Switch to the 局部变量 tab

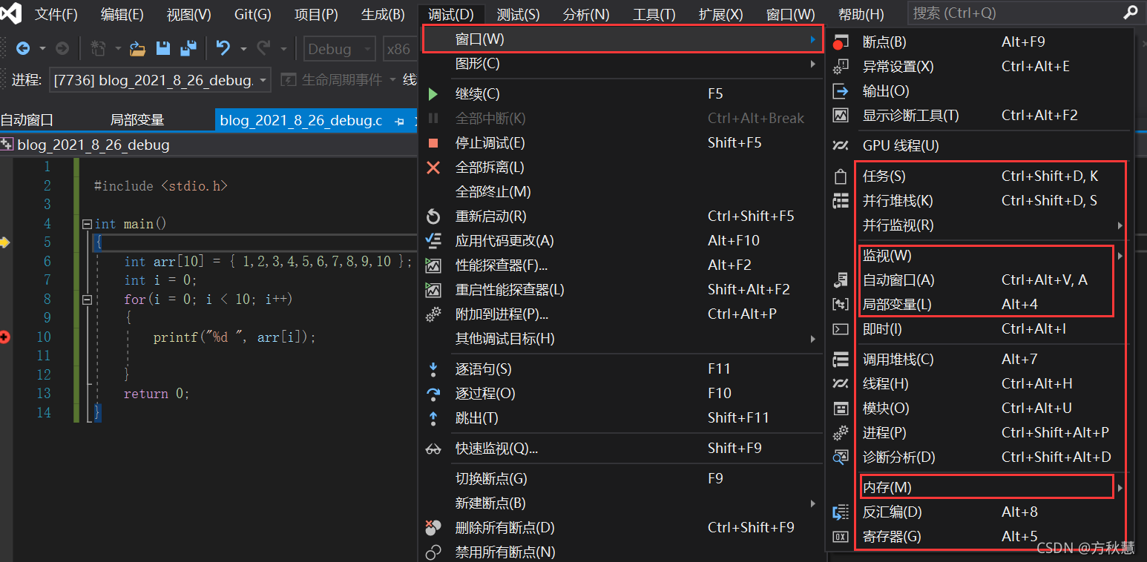pyautogui.click(x=137, y=120)
